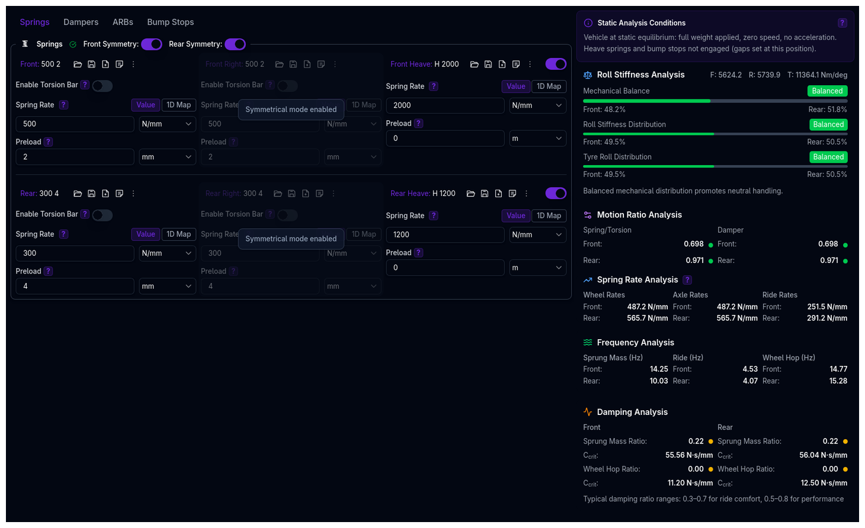The height and width of the screenshot is (528, 865).
Task: Open notes for the Rear Heave spring
Action: [512, 193]
